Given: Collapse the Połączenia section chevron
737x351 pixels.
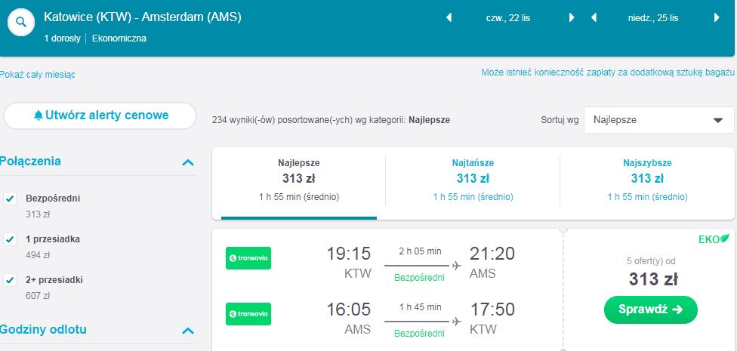Looking at the screenshot, I should coord(188,162).
